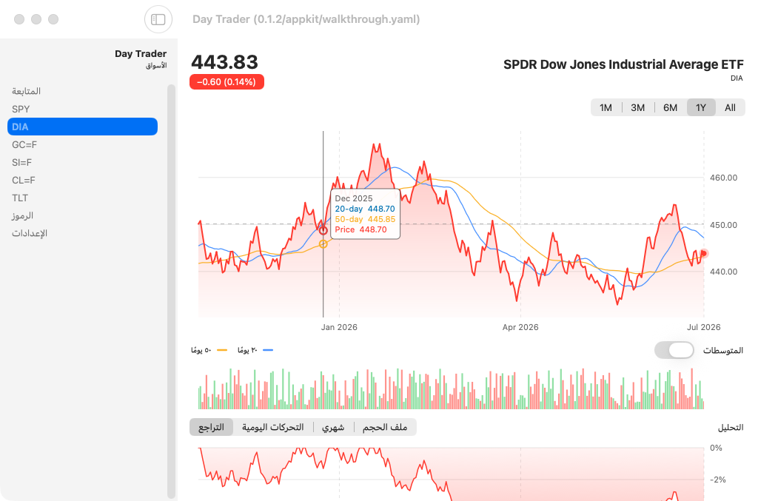Click the Price 448.70 tooltip line

pyautogui.click(x=360, y=229)
